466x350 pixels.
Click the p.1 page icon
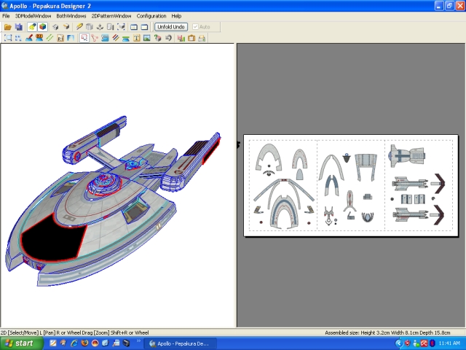coord(60,38)
